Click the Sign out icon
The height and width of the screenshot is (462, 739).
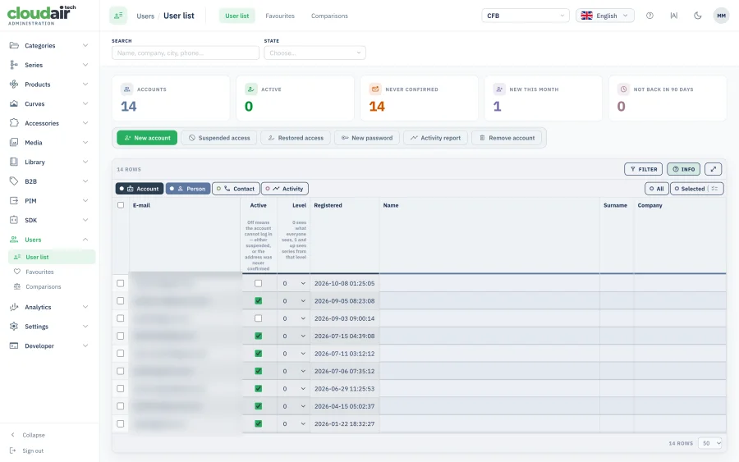tap(12, 451)
